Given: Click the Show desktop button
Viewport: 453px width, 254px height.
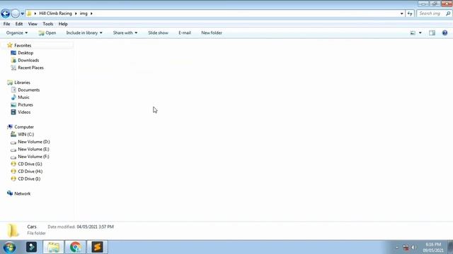Looking at the screenshot, I should coord(450,248).
